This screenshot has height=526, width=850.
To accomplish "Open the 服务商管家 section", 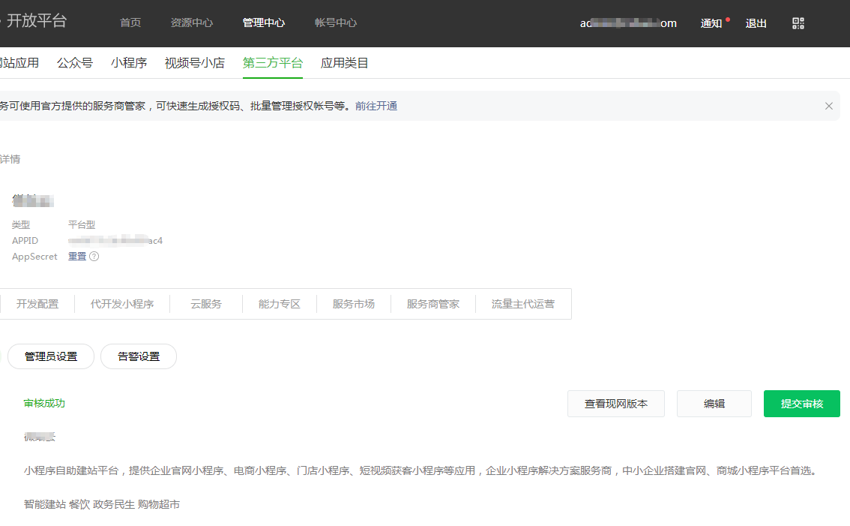I will pyautogui.click(x=433, y=304).
